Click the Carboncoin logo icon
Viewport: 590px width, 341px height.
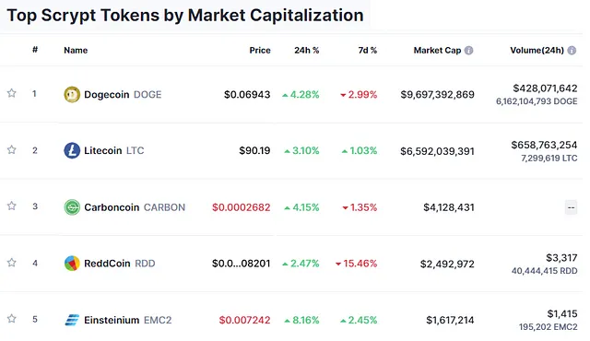(72, 207)
